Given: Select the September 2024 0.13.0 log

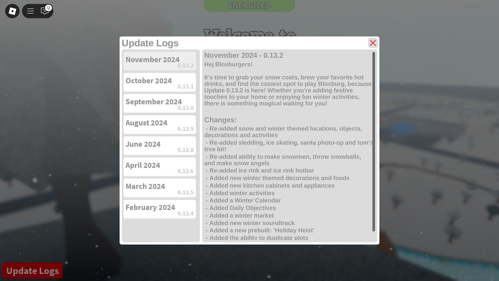Looking at the screenshot, I should [160, 103].
